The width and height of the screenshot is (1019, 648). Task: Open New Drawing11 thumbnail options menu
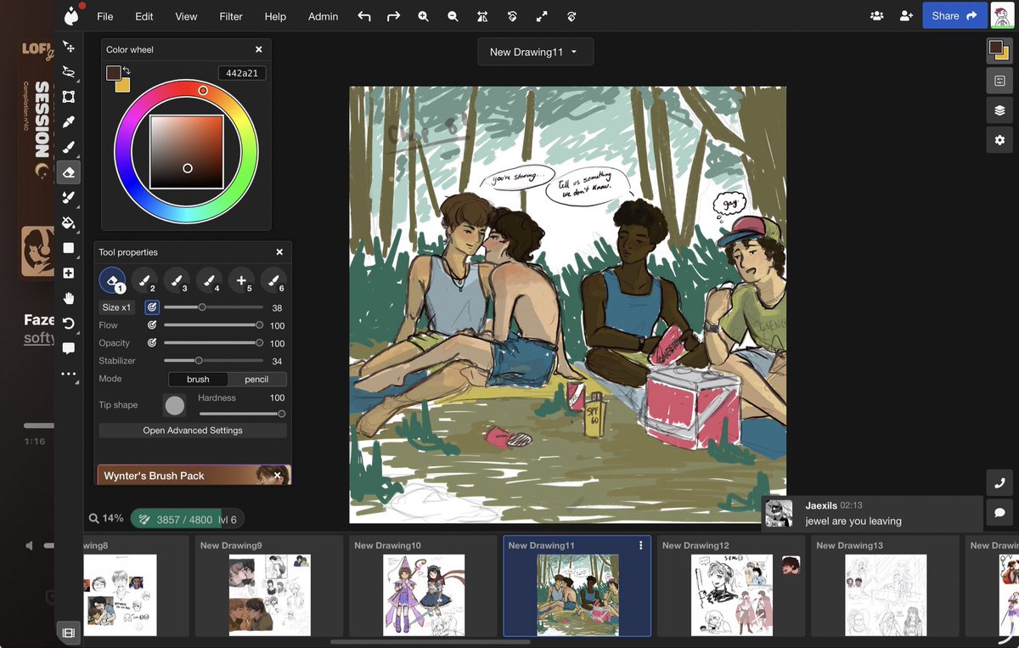[641, 545]
